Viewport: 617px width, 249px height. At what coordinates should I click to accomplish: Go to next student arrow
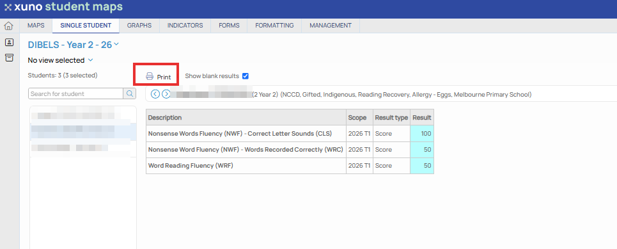tap(166, 94)
